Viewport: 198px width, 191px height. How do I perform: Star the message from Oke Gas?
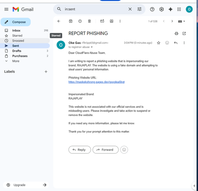[158, 43]
